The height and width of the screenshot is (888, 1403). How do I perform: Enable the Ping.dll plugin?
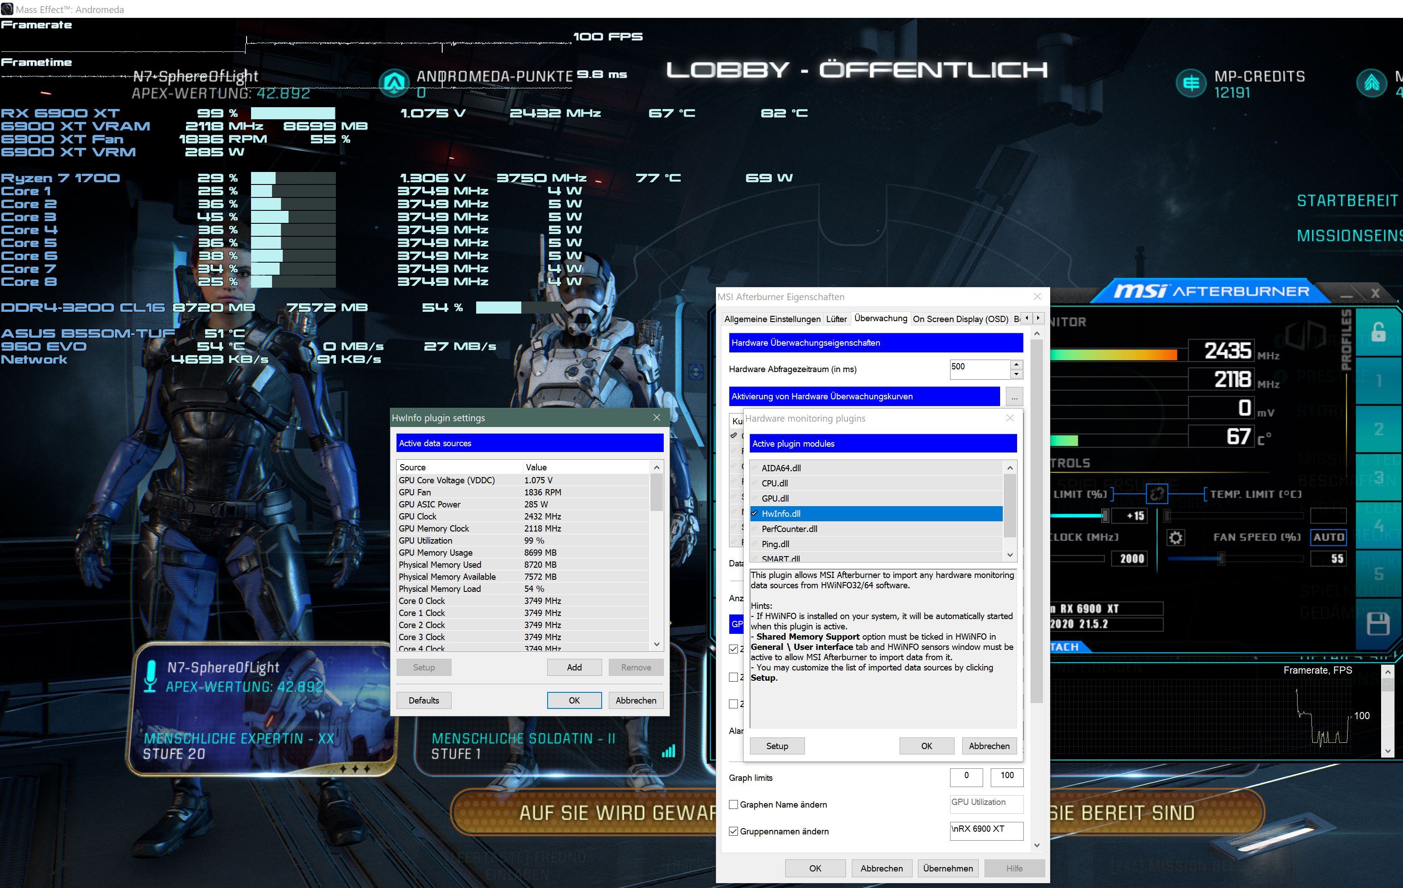coord(754,544)
